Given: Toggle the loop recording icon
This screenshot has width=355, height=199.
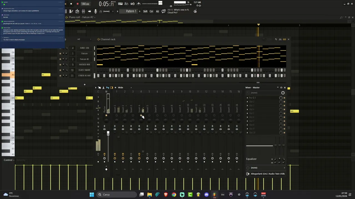Looking at the screenshot, I should pos(133,4).
